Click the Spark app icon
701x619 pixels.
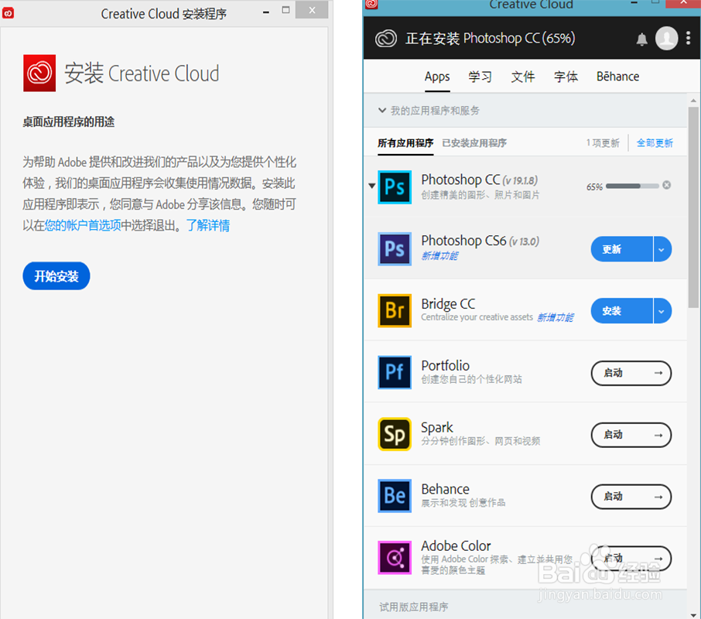click(x=395, y=435)
